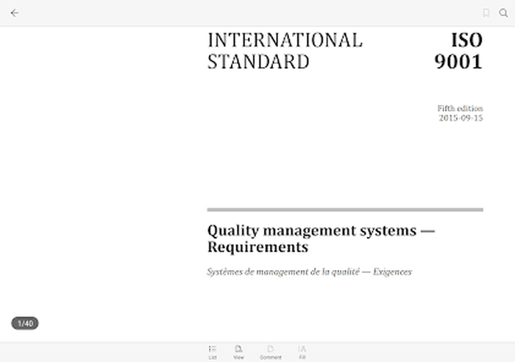Screen dimensions: 515x362
Task: Bookmark this page with the bookmark icon
Action: coord(486,13)
